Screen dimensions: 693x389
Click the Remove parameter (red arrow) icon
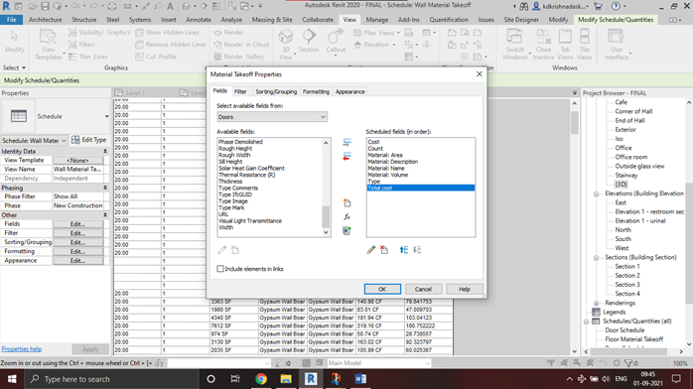coord(346,157)
